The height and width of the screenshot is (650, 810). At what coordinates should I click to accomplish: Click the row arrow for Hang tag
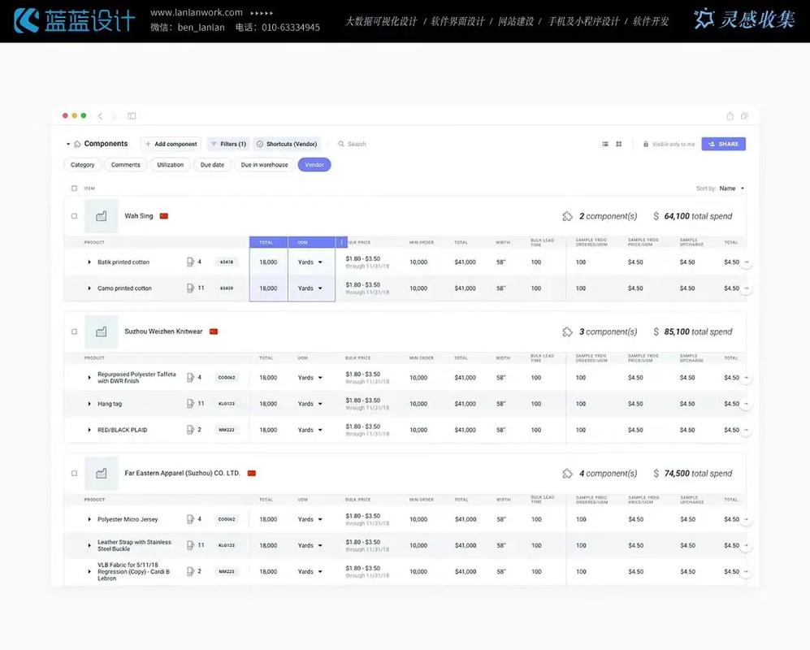point(746,404)
